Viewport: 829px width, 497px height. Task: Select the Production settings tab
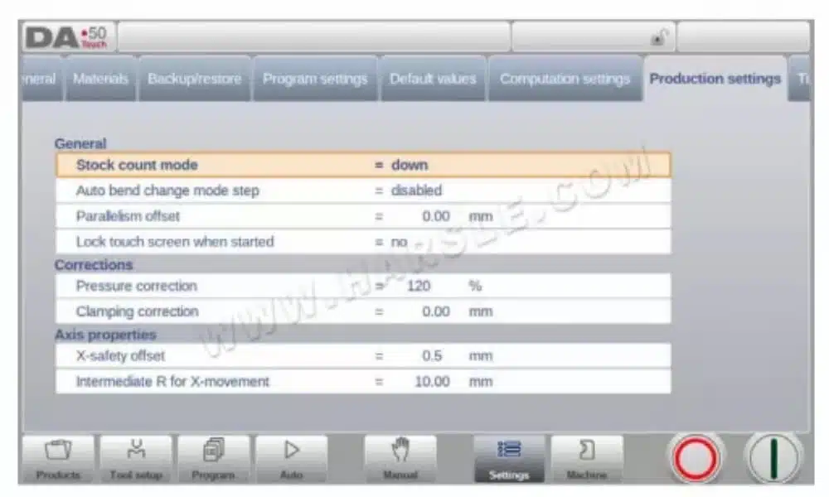715,79
